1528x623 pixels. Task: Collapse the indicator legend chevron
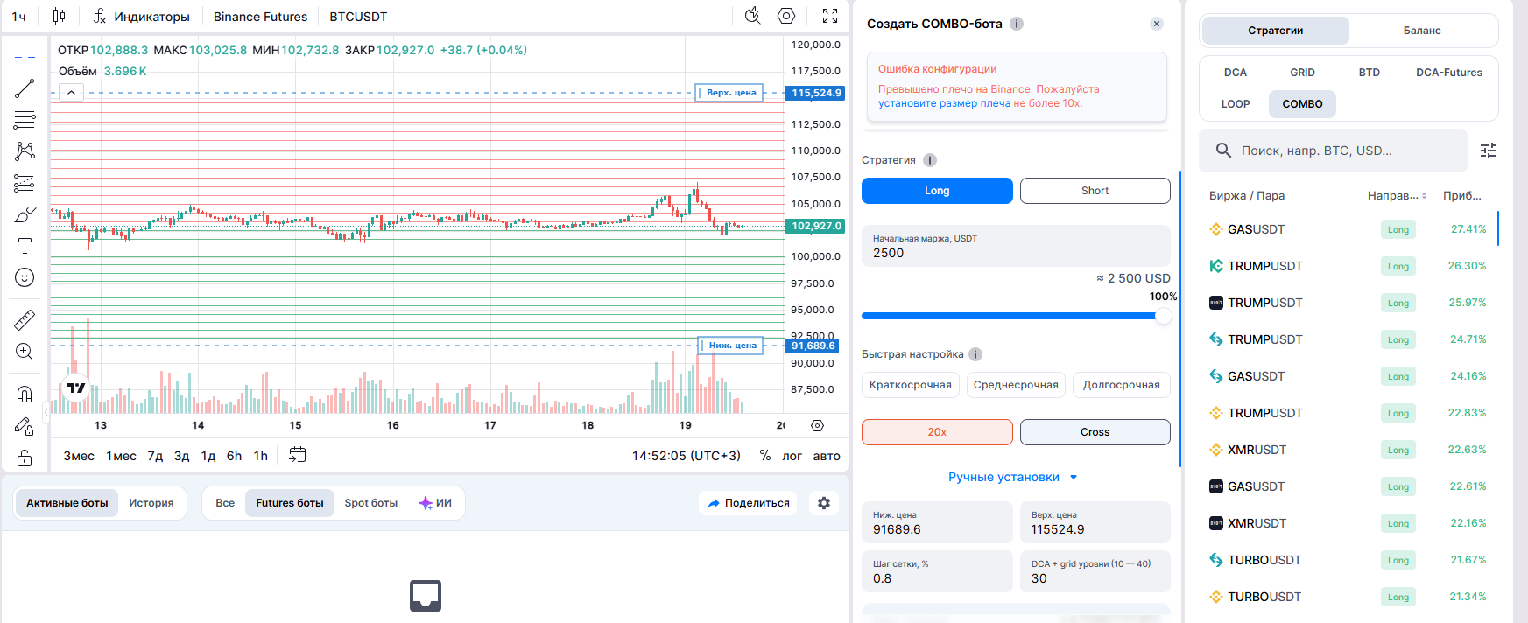(x=71, y=92)
